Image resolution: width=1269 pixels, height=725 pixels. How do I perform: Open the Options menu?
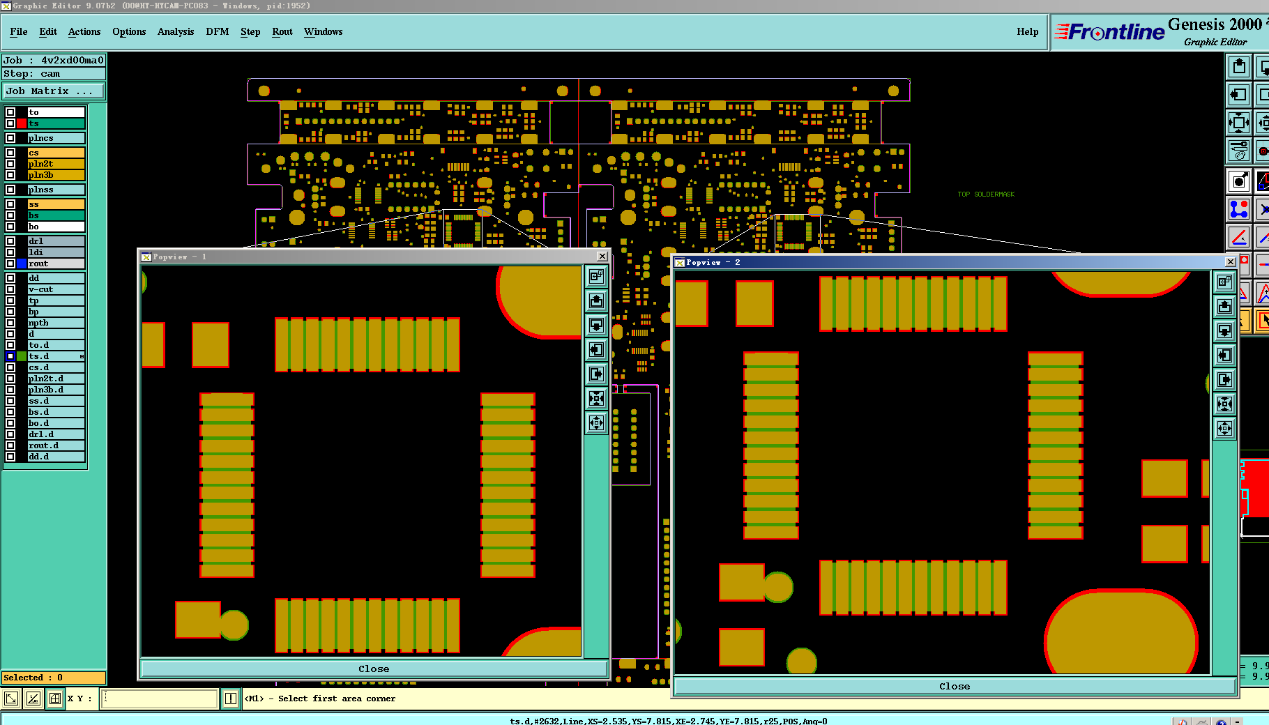coord(129,31)
